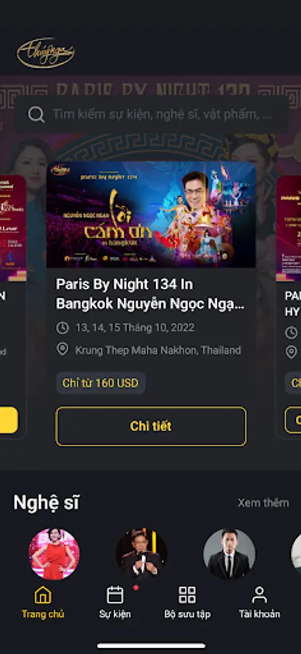Select artist avatar holding microphone
Viewport: 301px width, 654px height.
coord(141,554)
